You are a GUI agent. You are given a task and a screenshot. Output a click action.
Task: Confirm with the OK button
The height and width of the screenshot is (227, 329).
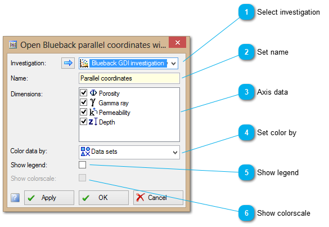(103, 198)
